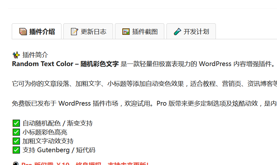Click the green checkmark beside 支持 Gutenberg

(16, 150)
